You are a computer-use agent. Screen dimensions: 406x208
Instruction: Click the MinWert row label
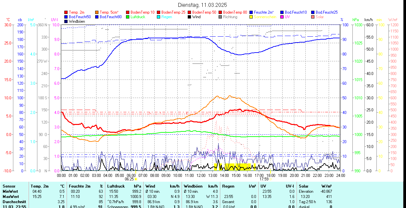point(11,191)
